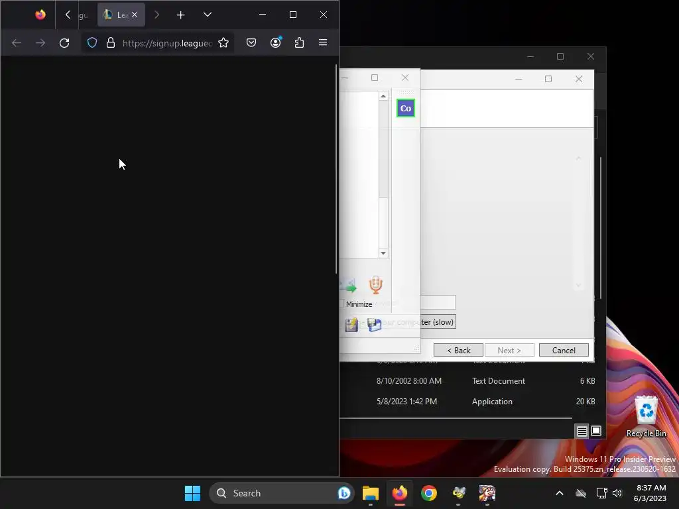This screenshot has width=679, height=509.
Task: Show hidden system tray icons
Action: tap(560, 493)
